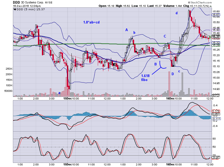The image size is (224, 167).
Task: Click the 1.0*ab=cd pattern annotation
Action: click(91, 22)
